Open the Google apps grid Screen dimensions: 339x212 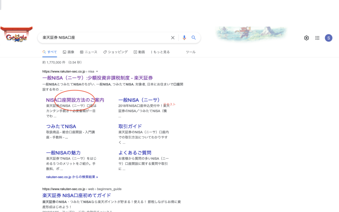coord(317,38)
